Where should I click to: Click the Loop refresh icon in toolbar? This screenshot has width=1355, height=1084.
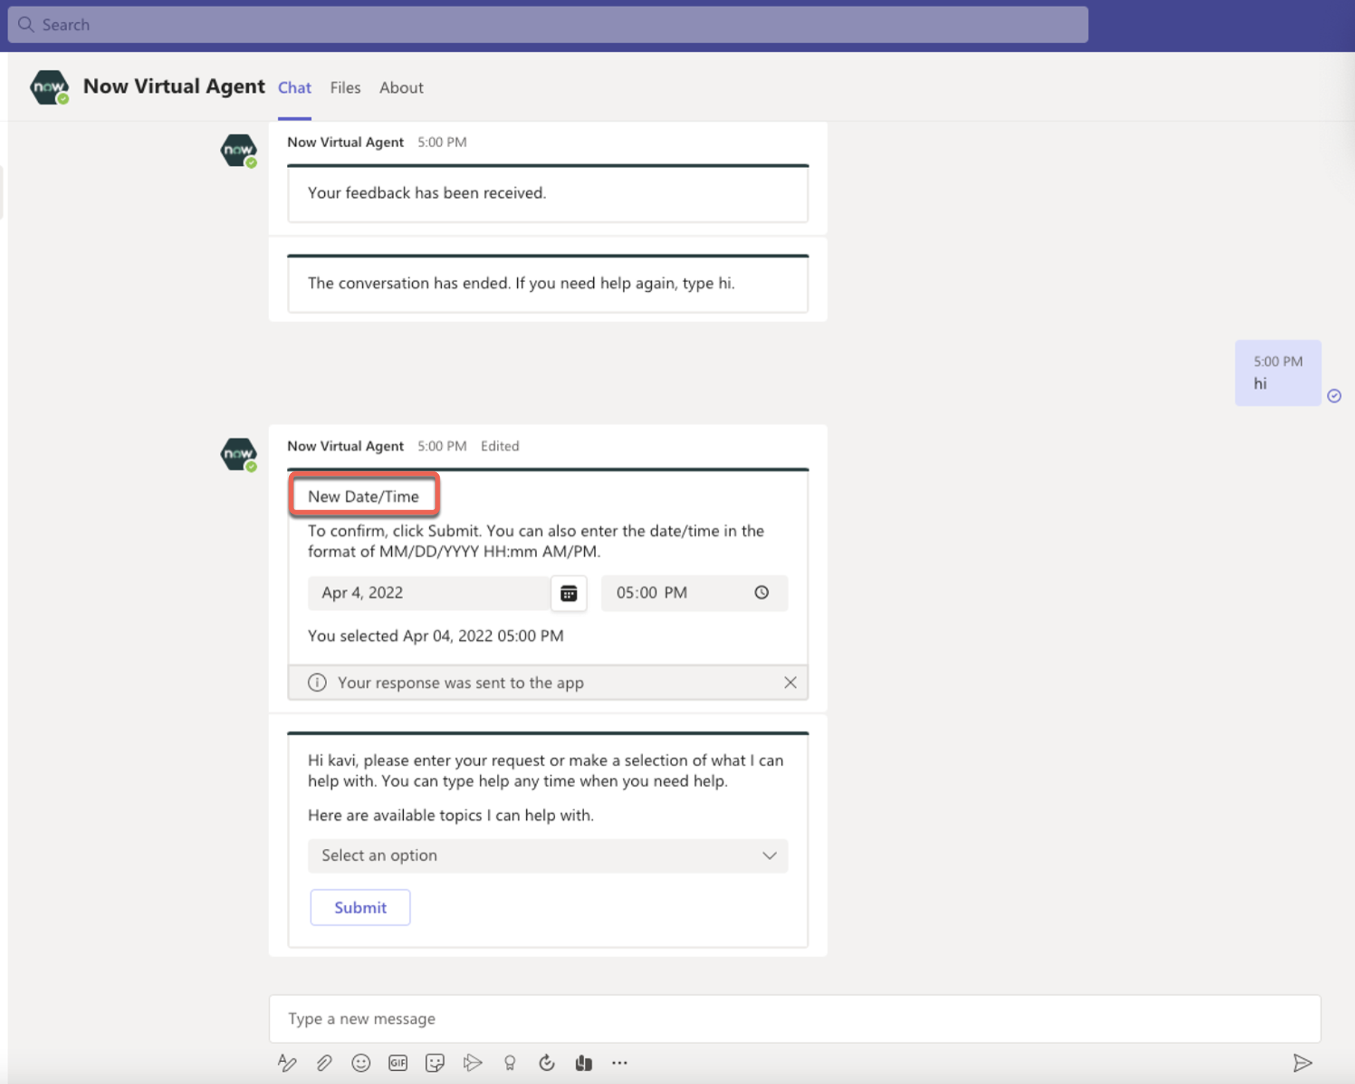pos(547,1063)
